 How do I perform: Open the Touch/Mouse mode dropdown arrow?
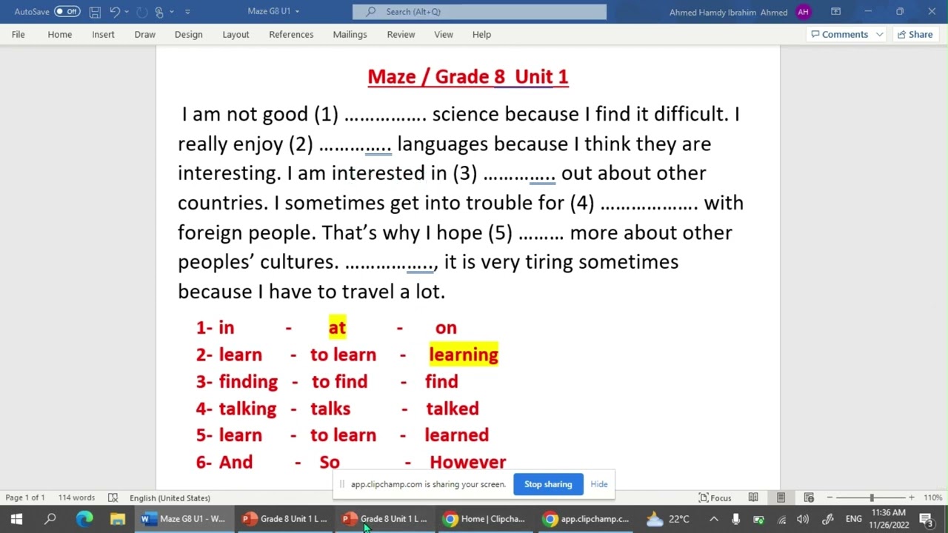[171, 12]
